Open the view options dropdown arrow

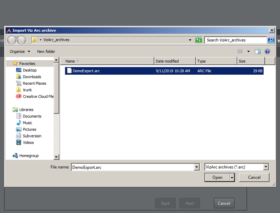click(x=248, y=52)
